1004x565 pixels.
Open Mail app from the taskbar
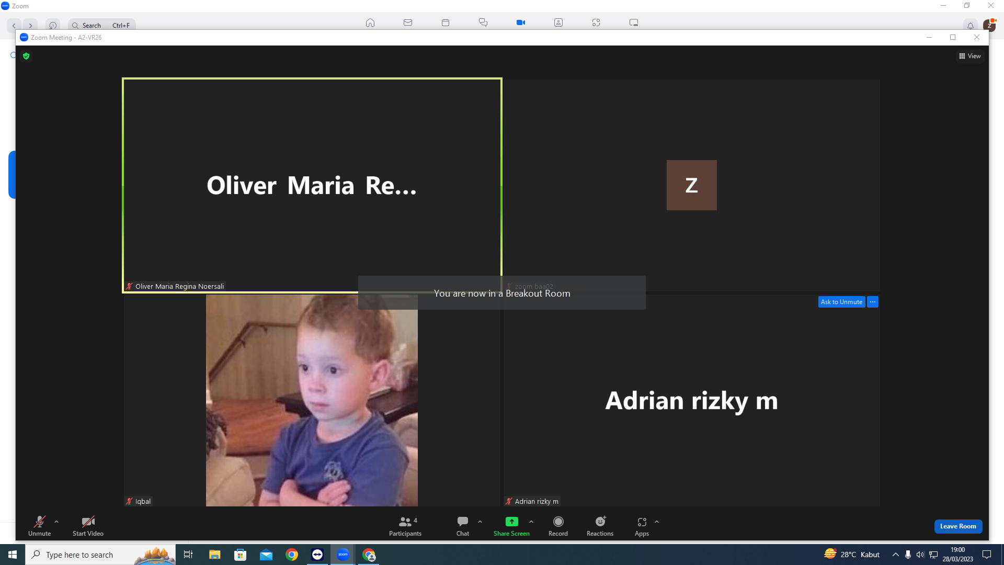[266, 555]
